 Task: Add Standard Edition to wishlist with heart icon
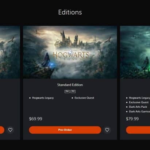click(x=107, y=130)
